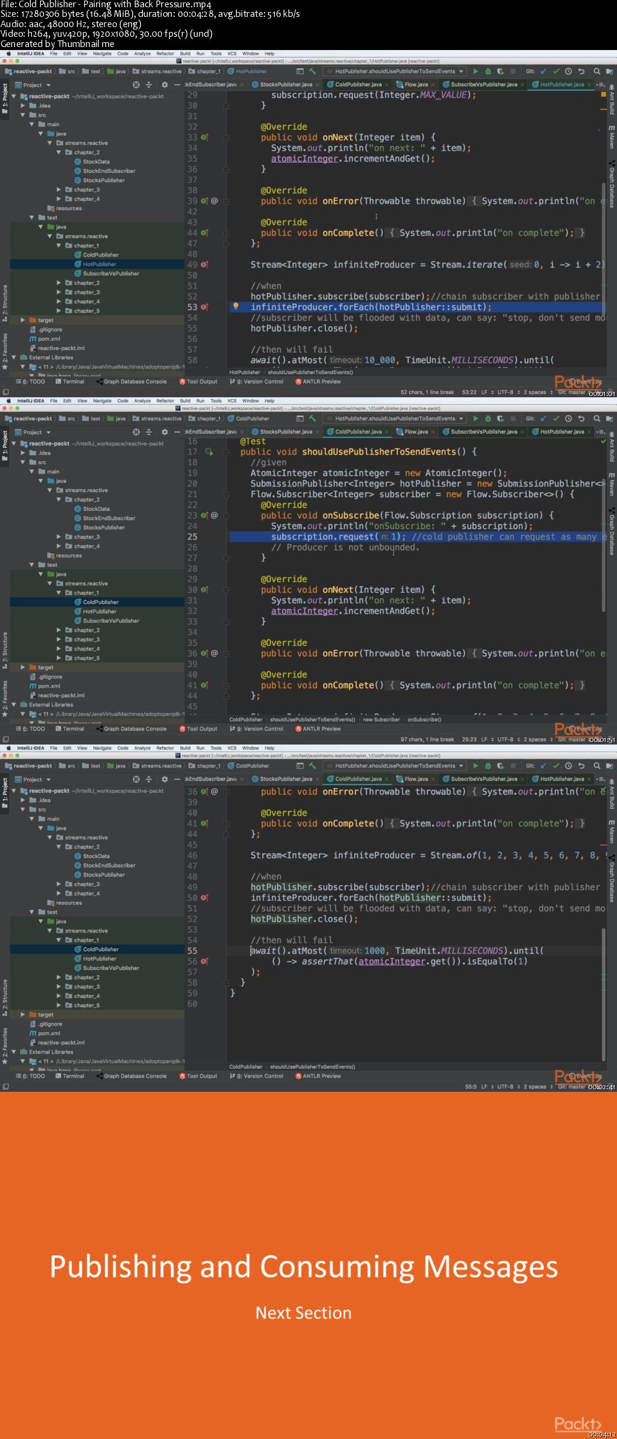Viewport: 617px width, 1439px height.
Task: Click HotPublisher breadcrumb below editor in 00:01:01 frame
Action: point(245,372)
